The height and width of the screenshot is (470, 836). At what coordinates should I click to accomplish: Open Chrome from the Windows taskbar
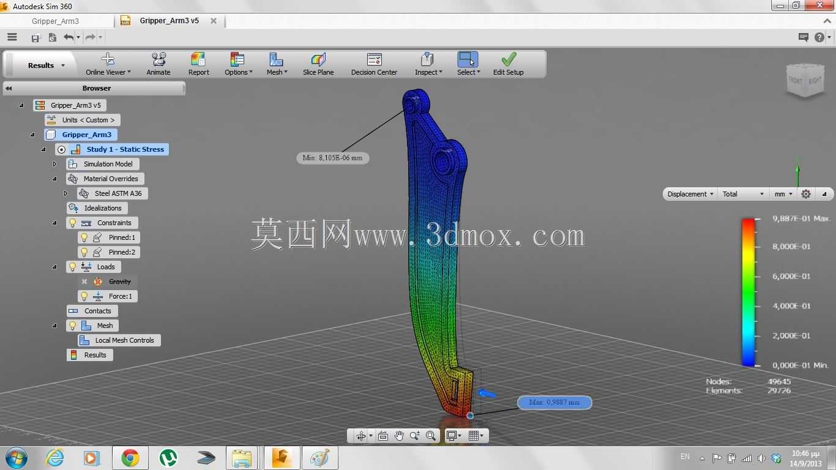[x=130, y=458]
